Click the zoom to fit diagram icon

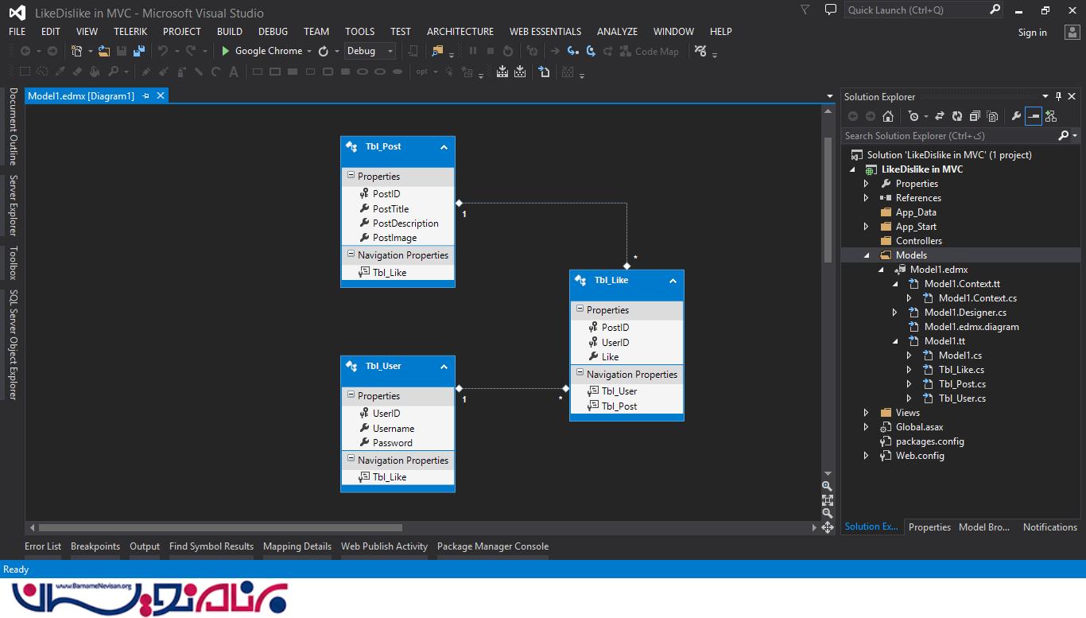828,500
